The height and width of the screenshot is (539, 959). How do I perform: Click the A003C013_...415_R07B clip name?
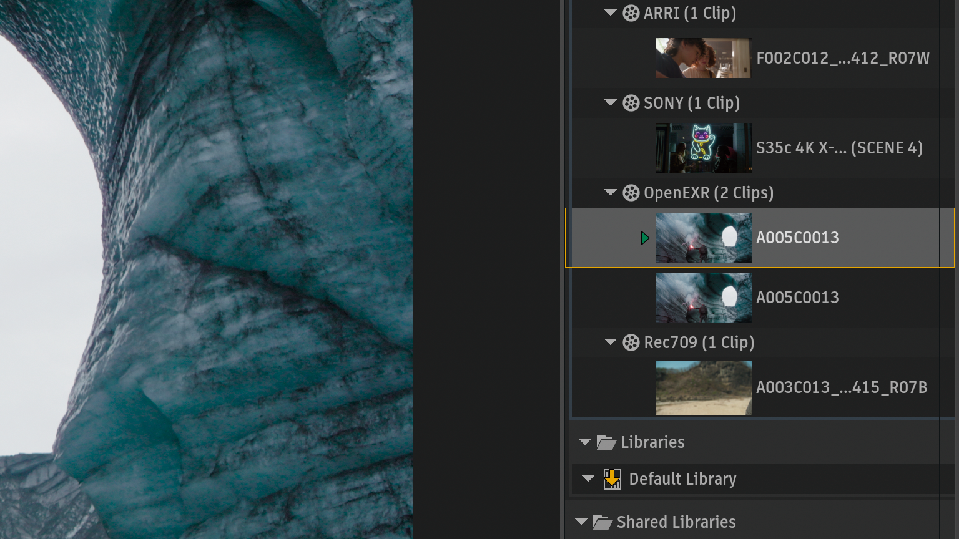point(842,387)
